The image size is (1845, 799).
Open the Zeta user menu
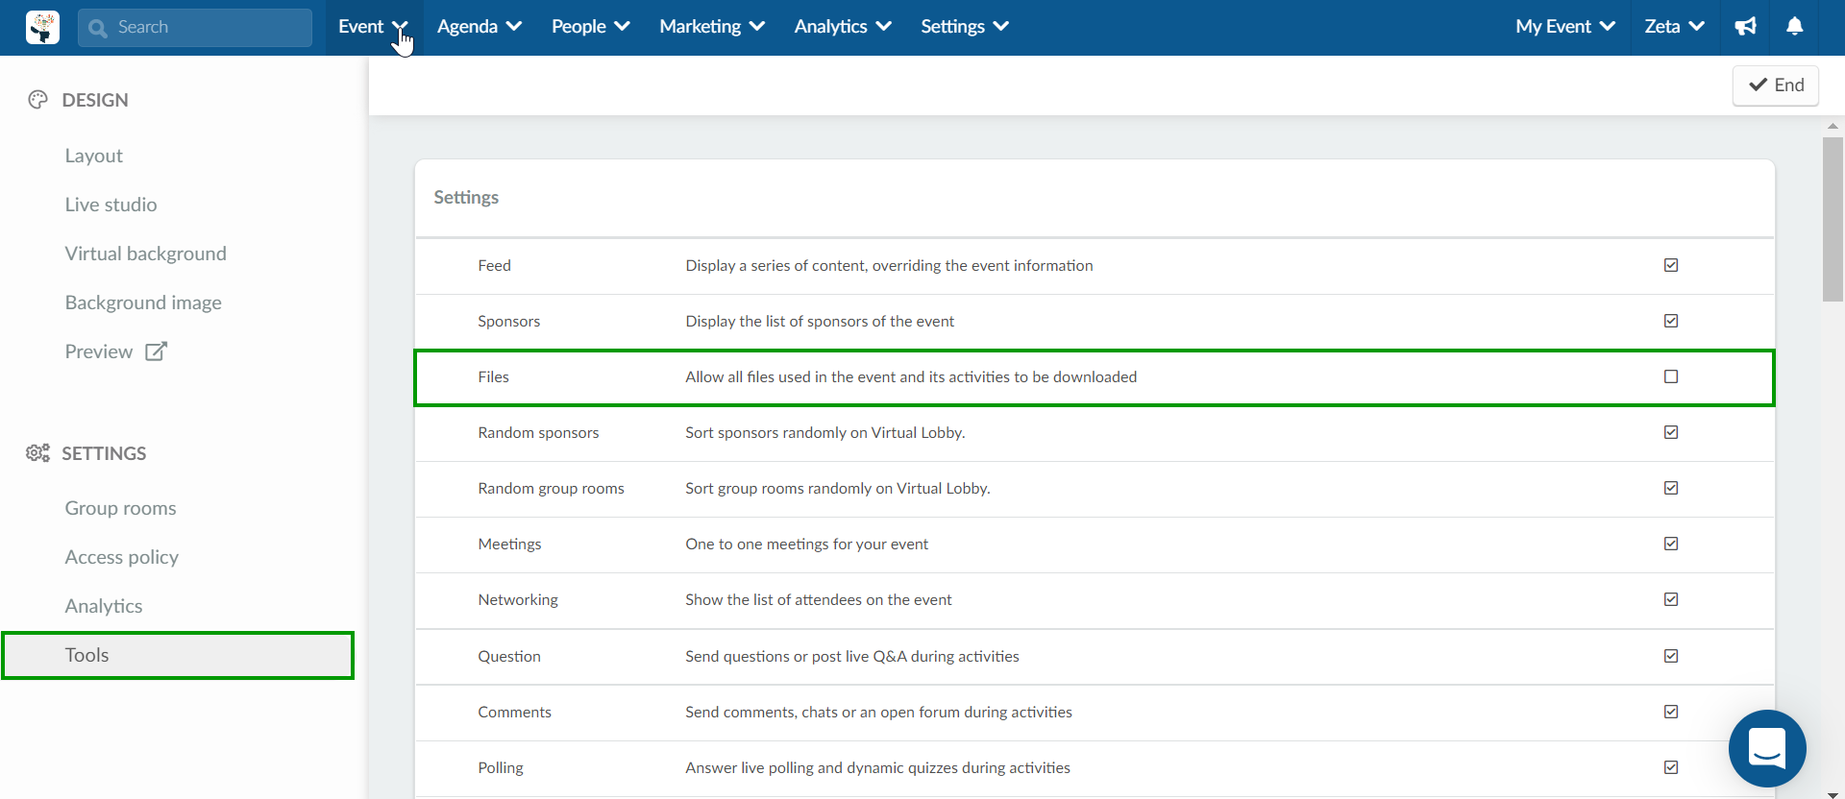pyautogui.click(x=1674, y=27)
